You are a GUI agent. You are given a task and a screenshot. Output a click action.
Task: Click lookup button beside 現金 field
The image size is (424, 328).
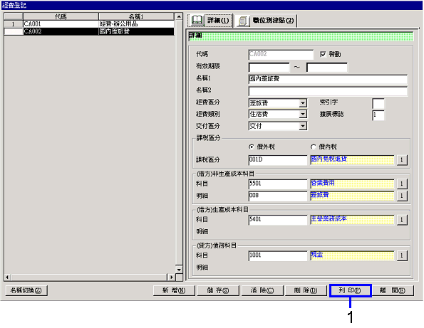402,255
